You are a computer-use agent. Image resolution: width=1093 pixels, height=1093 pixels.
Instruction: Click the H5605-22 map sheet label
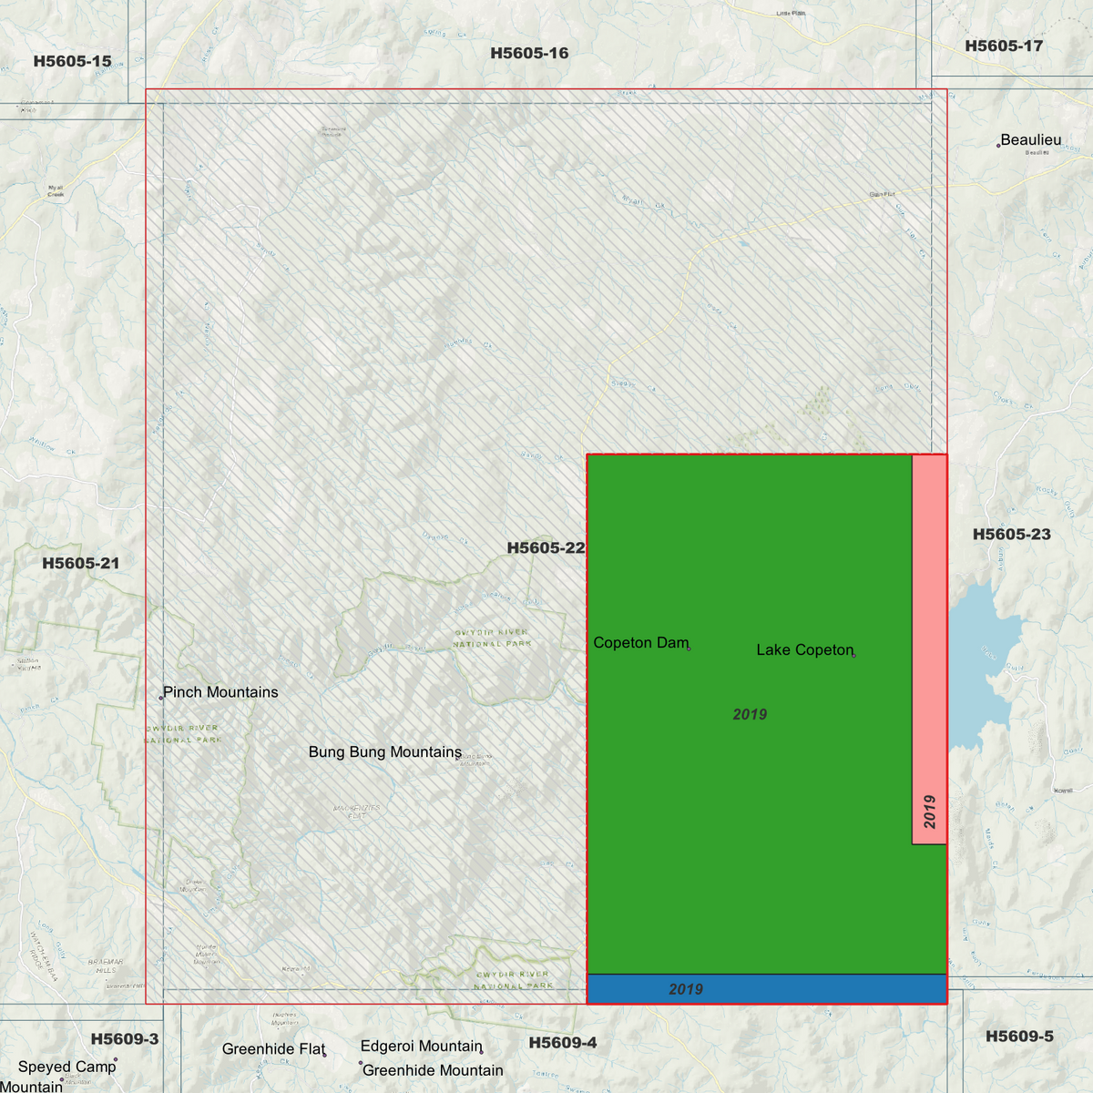coord(546,548)
